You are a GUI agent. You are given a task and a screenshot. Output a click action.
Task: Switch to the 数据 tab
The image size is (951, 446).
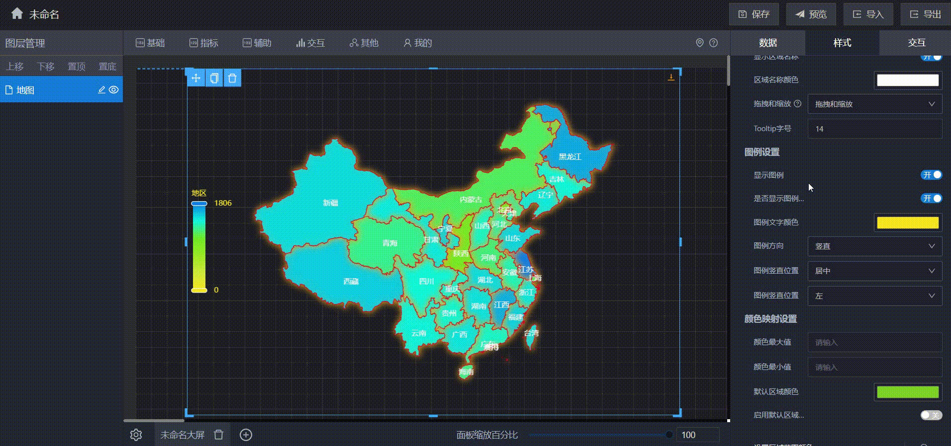click(768, 43)
